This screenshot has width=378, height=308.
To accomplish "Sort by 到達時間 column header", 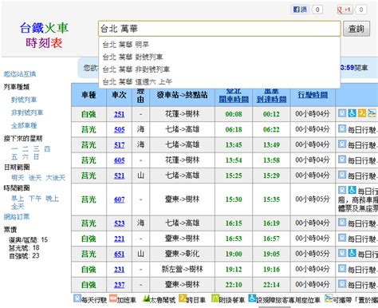I will pos(271,100).
